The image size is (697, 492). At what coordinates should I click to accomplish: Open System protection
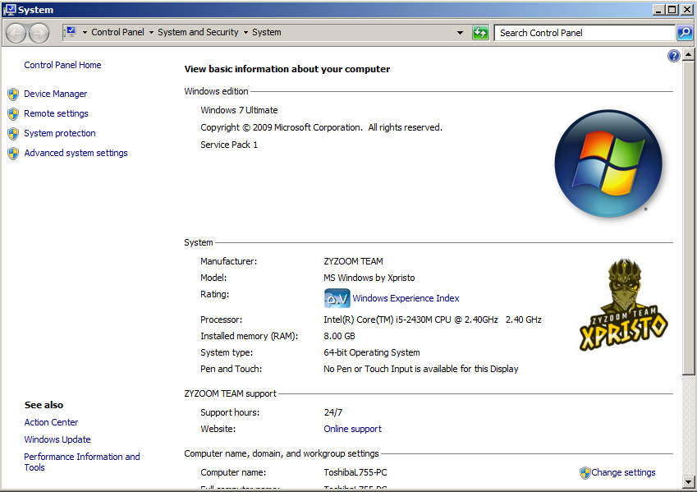pyautogui.click(x=60, y=133)
